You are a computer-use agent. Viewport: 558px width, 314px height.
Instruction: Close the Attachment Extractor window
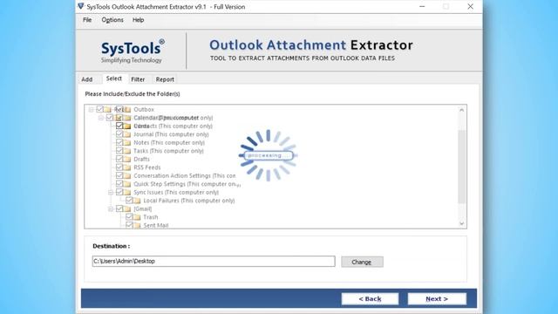click(x=470, y=6)
